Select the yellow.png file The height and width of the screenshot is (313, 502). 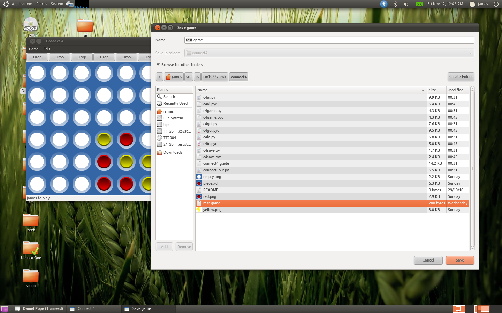212,210
